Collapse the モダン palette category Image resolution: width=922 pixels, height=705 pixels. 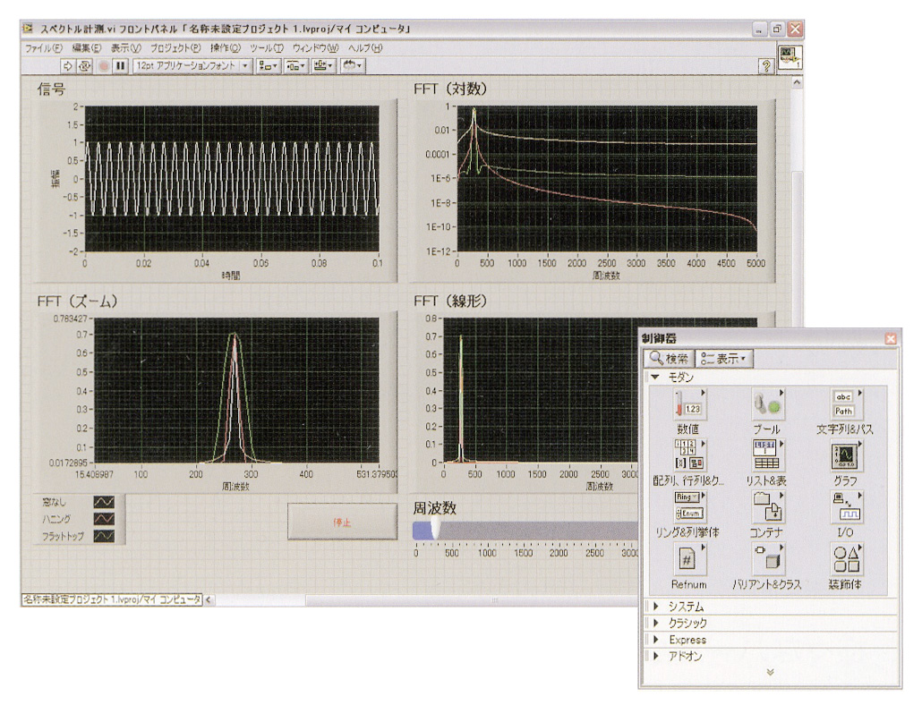[655, 378]
